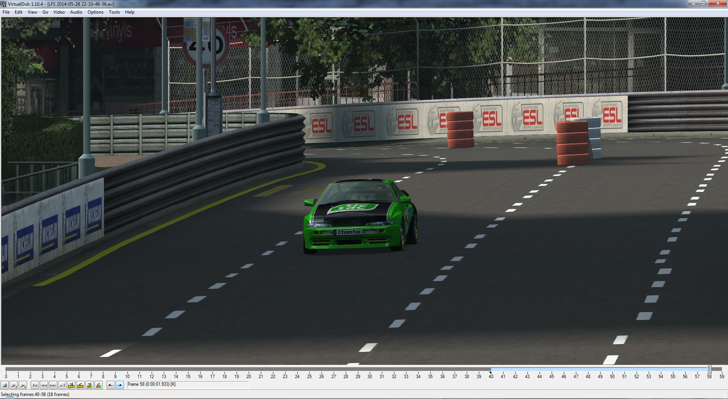Jump to the end of the video
The height and width of the screenshot is (399, 728).
pyautogui.click(x=62, y=385)
